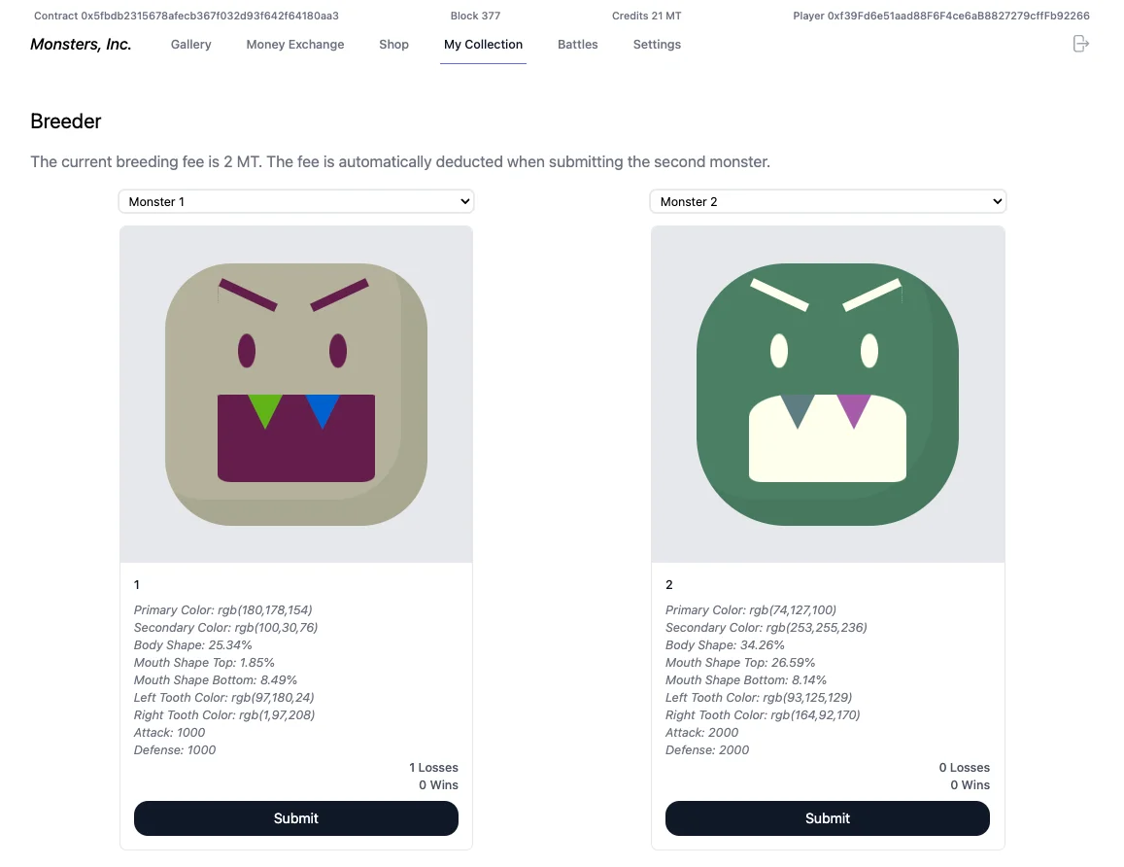Open the Settings tab
Viewport: 1124px width, 867px height.
pyautogui.click(x=657, y=45)
